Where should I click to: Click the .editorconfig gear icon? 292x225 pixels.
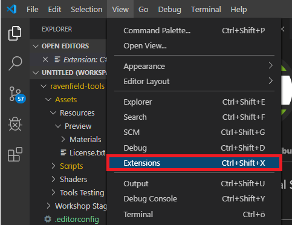[48, 219]
